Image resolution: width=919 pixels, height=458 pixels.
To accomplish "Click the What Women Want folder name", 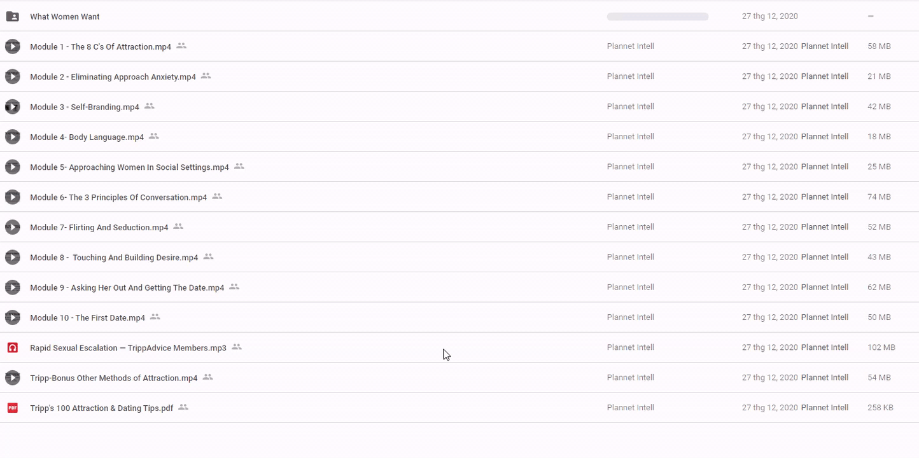I will pyautogui.click(x=64, y=17).
